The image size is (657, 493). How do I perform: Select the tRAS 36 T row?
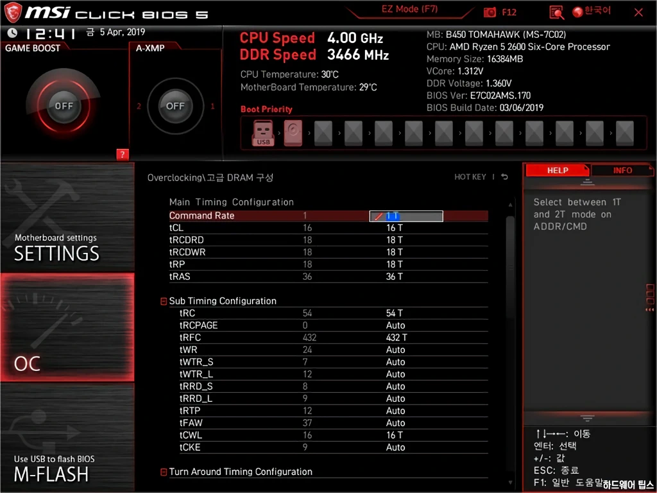(x=328, y=276)
